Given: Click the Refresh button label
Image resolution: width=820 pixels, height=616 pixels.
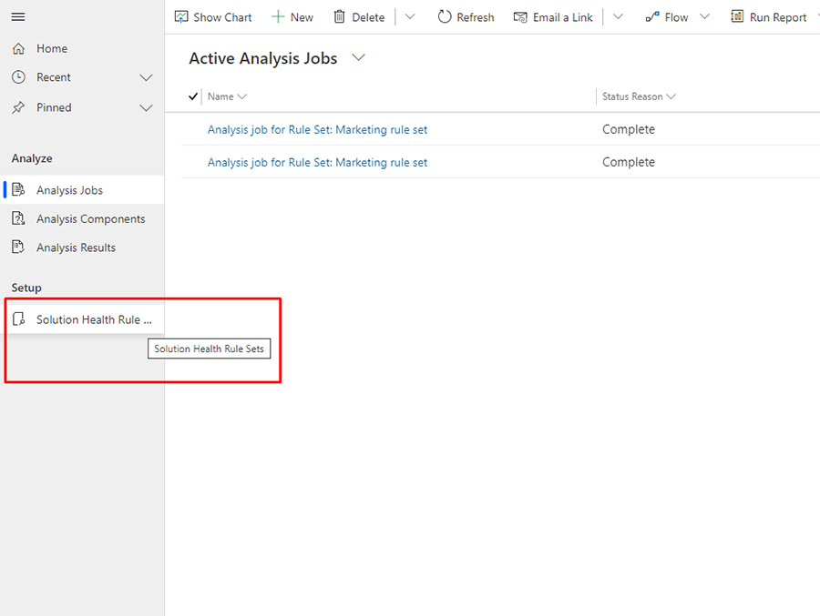Looking at the screenshot, I should coord(476,17).
